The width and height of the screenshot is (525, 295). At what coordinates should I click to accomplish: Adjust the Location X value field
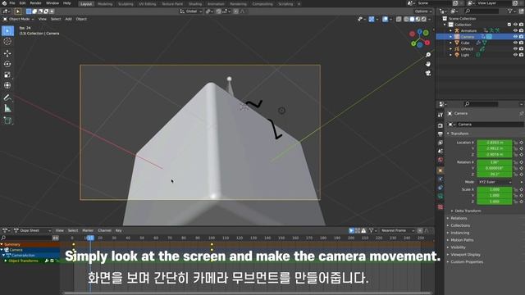(x=494, y=143)
